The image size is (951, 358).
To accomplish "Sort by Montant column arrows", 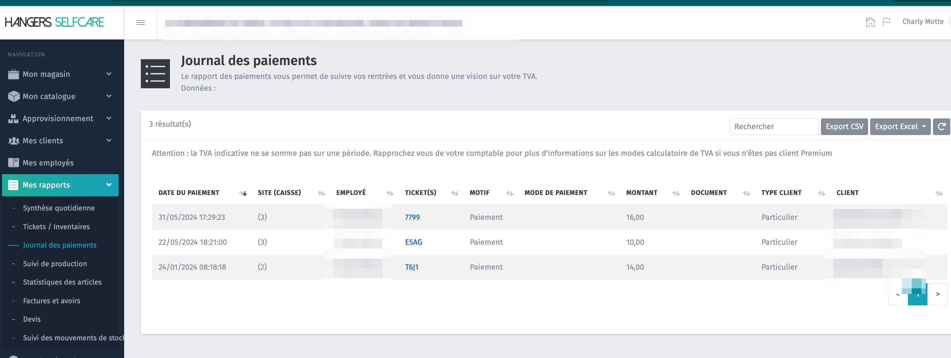I will [x=676, y=193].
